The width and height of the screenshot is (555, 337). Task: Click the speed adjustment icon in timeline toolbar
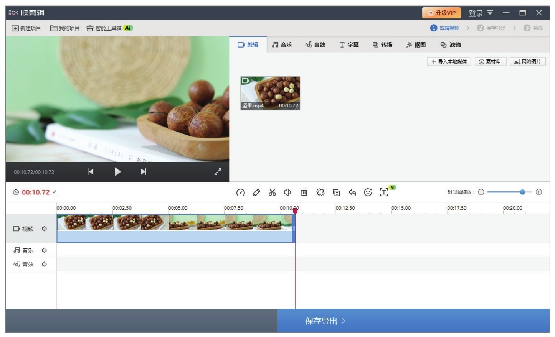(x=241, y=192)
